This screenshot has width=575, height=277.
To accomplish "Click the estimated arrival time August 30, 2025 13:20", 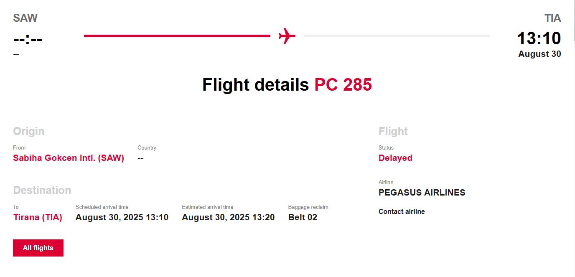I will [x=228, y=217].
